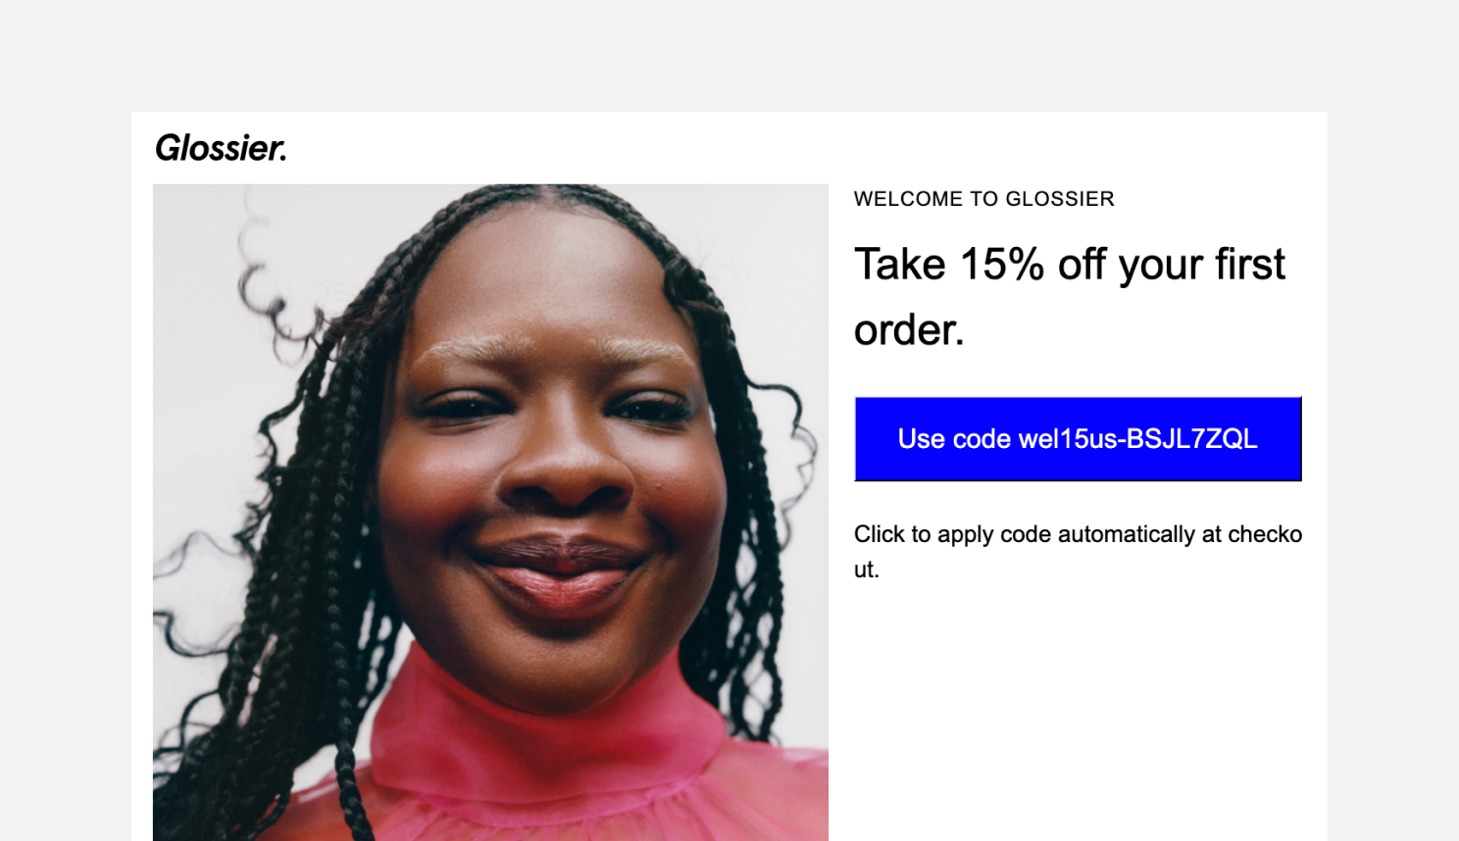Click the word 'Take' starting the headline
The image size is (1459, 841).
(x=900, y=265)
